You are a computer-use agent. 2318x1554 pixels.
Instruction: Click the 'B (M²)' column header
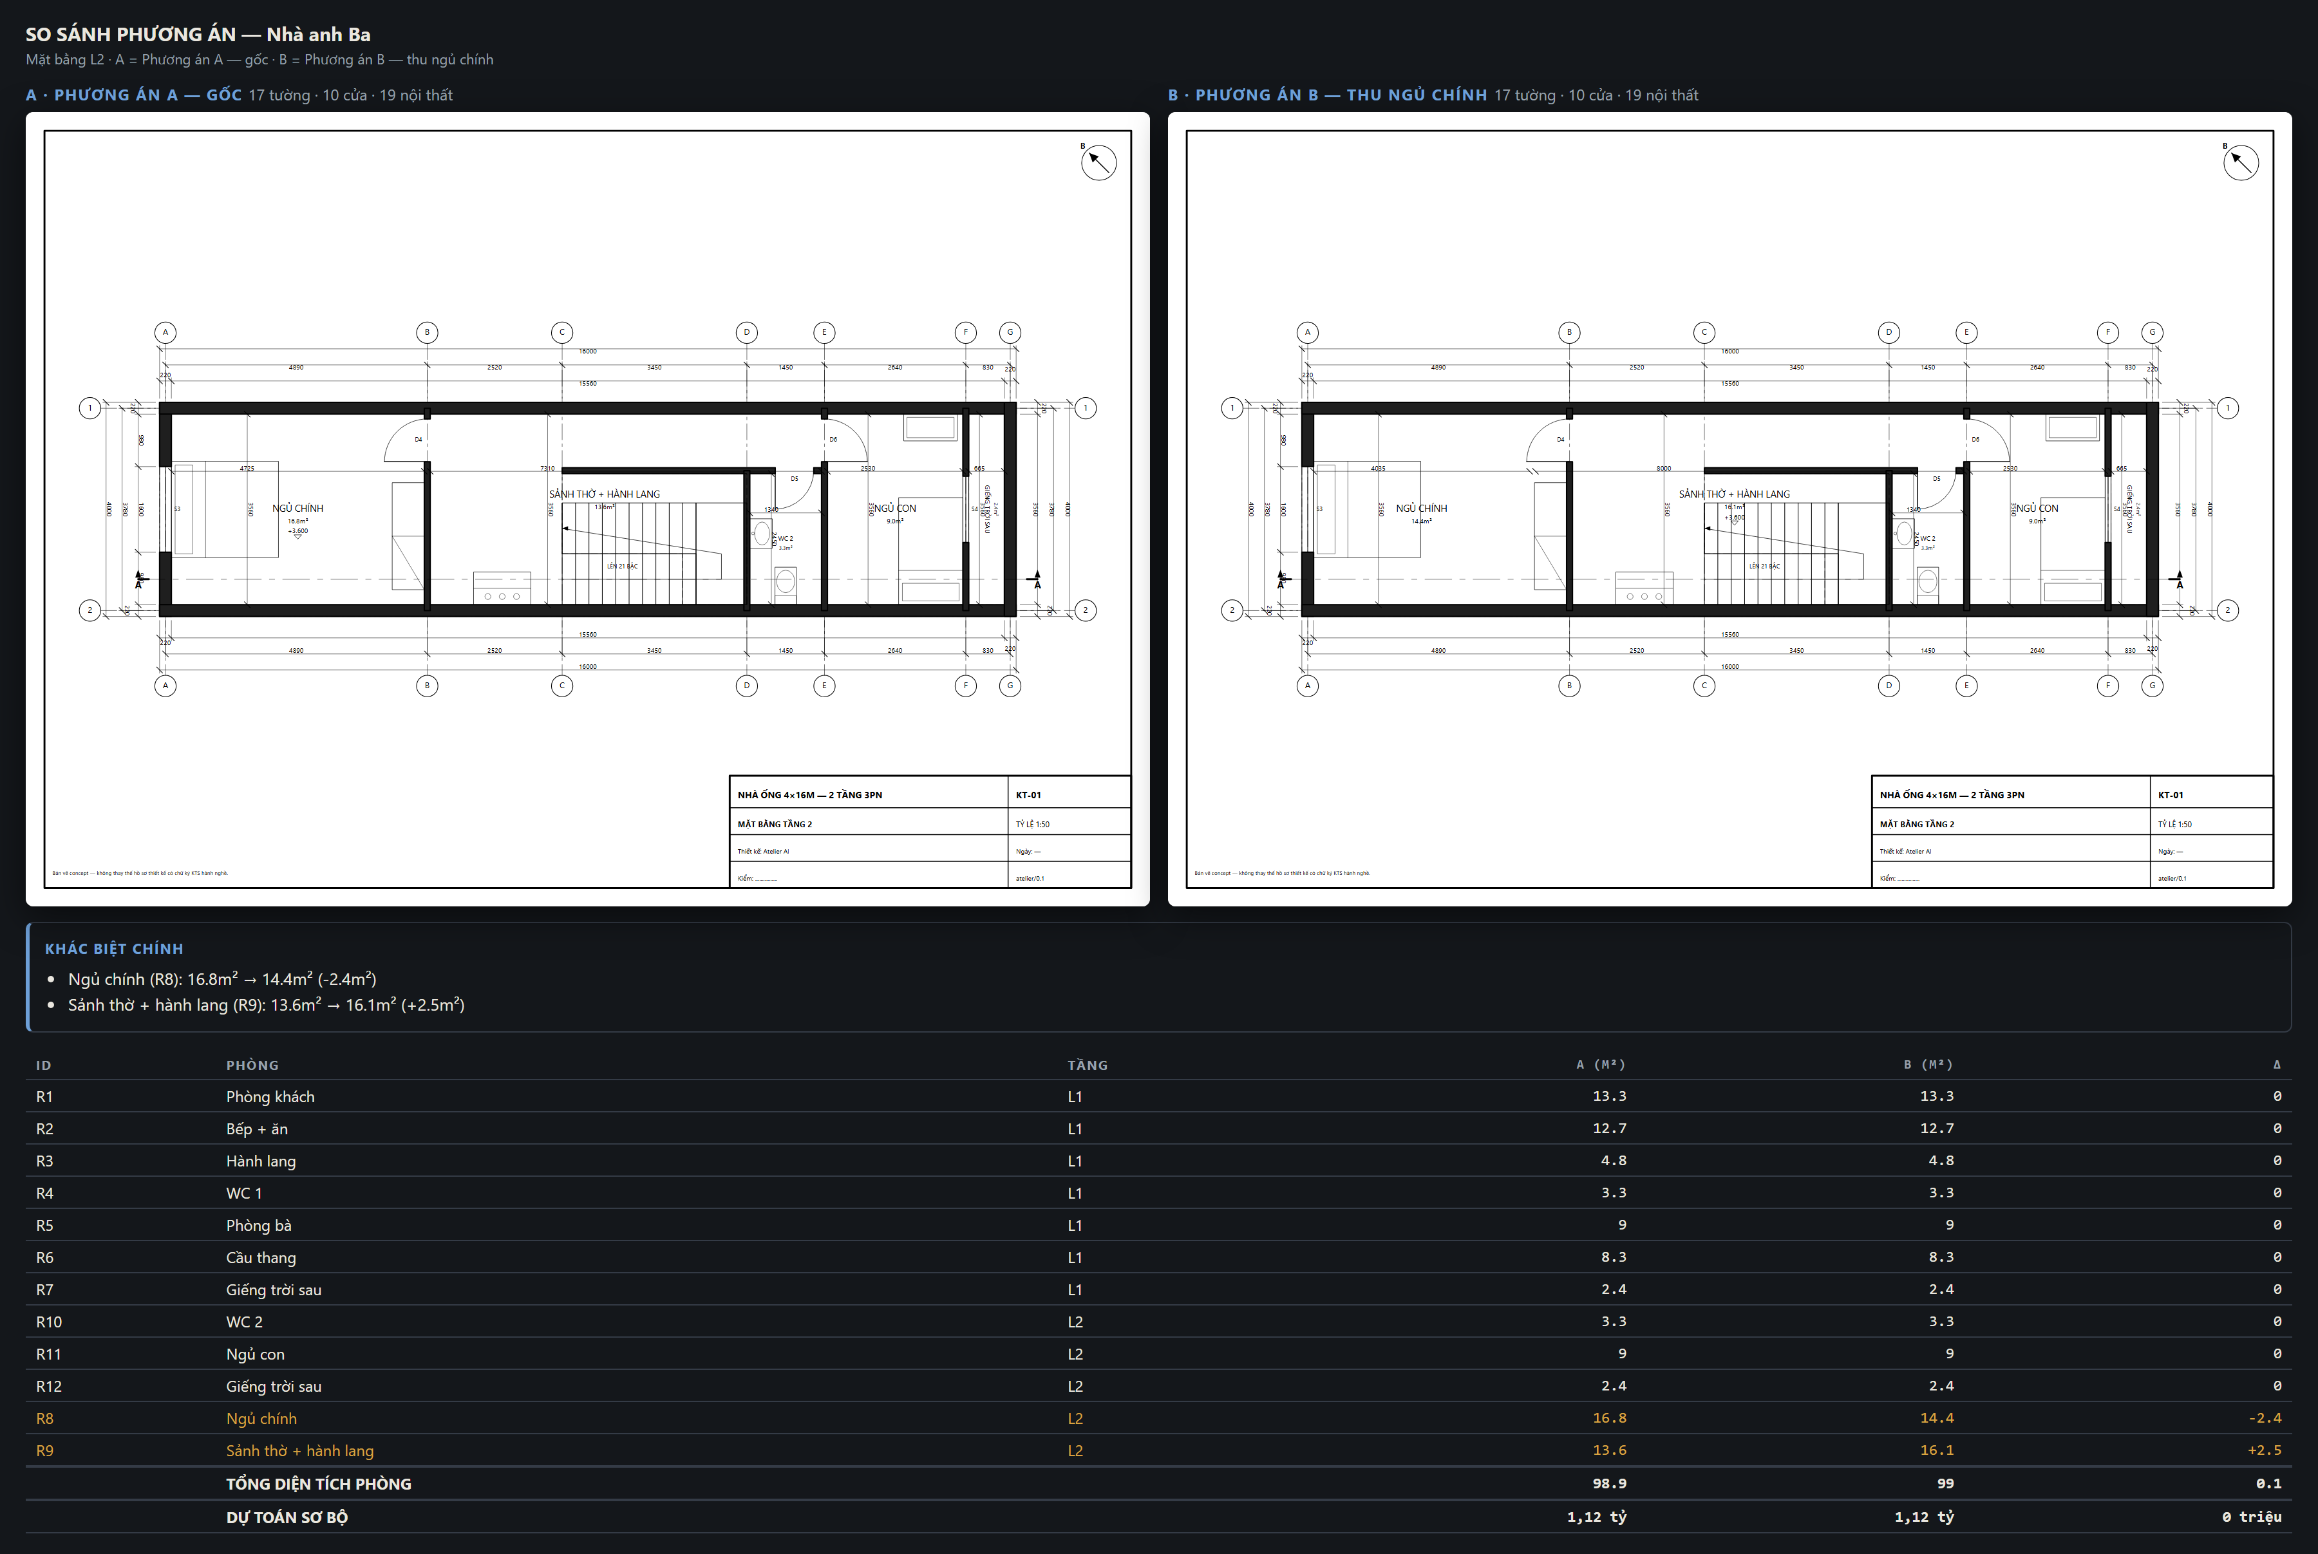tap(1928, 1065)
